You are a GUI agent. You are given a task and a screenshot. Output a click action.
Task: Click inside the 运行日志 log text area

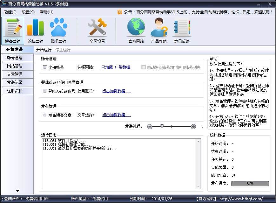(119, 164)
